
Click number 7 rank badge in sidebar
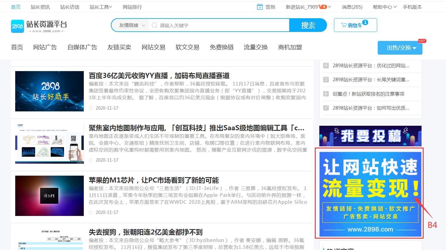[x=326, y=108]
